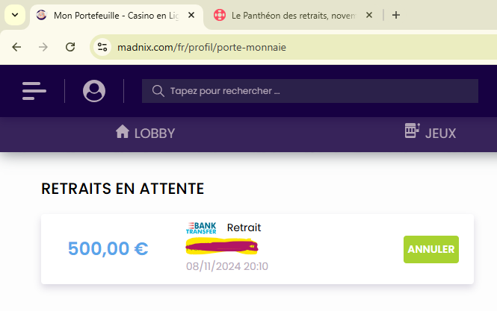The height and width of the screenshot is (311, 497).
Task: Open the hamburger menu icon
Action: pyautogui.click(x=34, y=91)
